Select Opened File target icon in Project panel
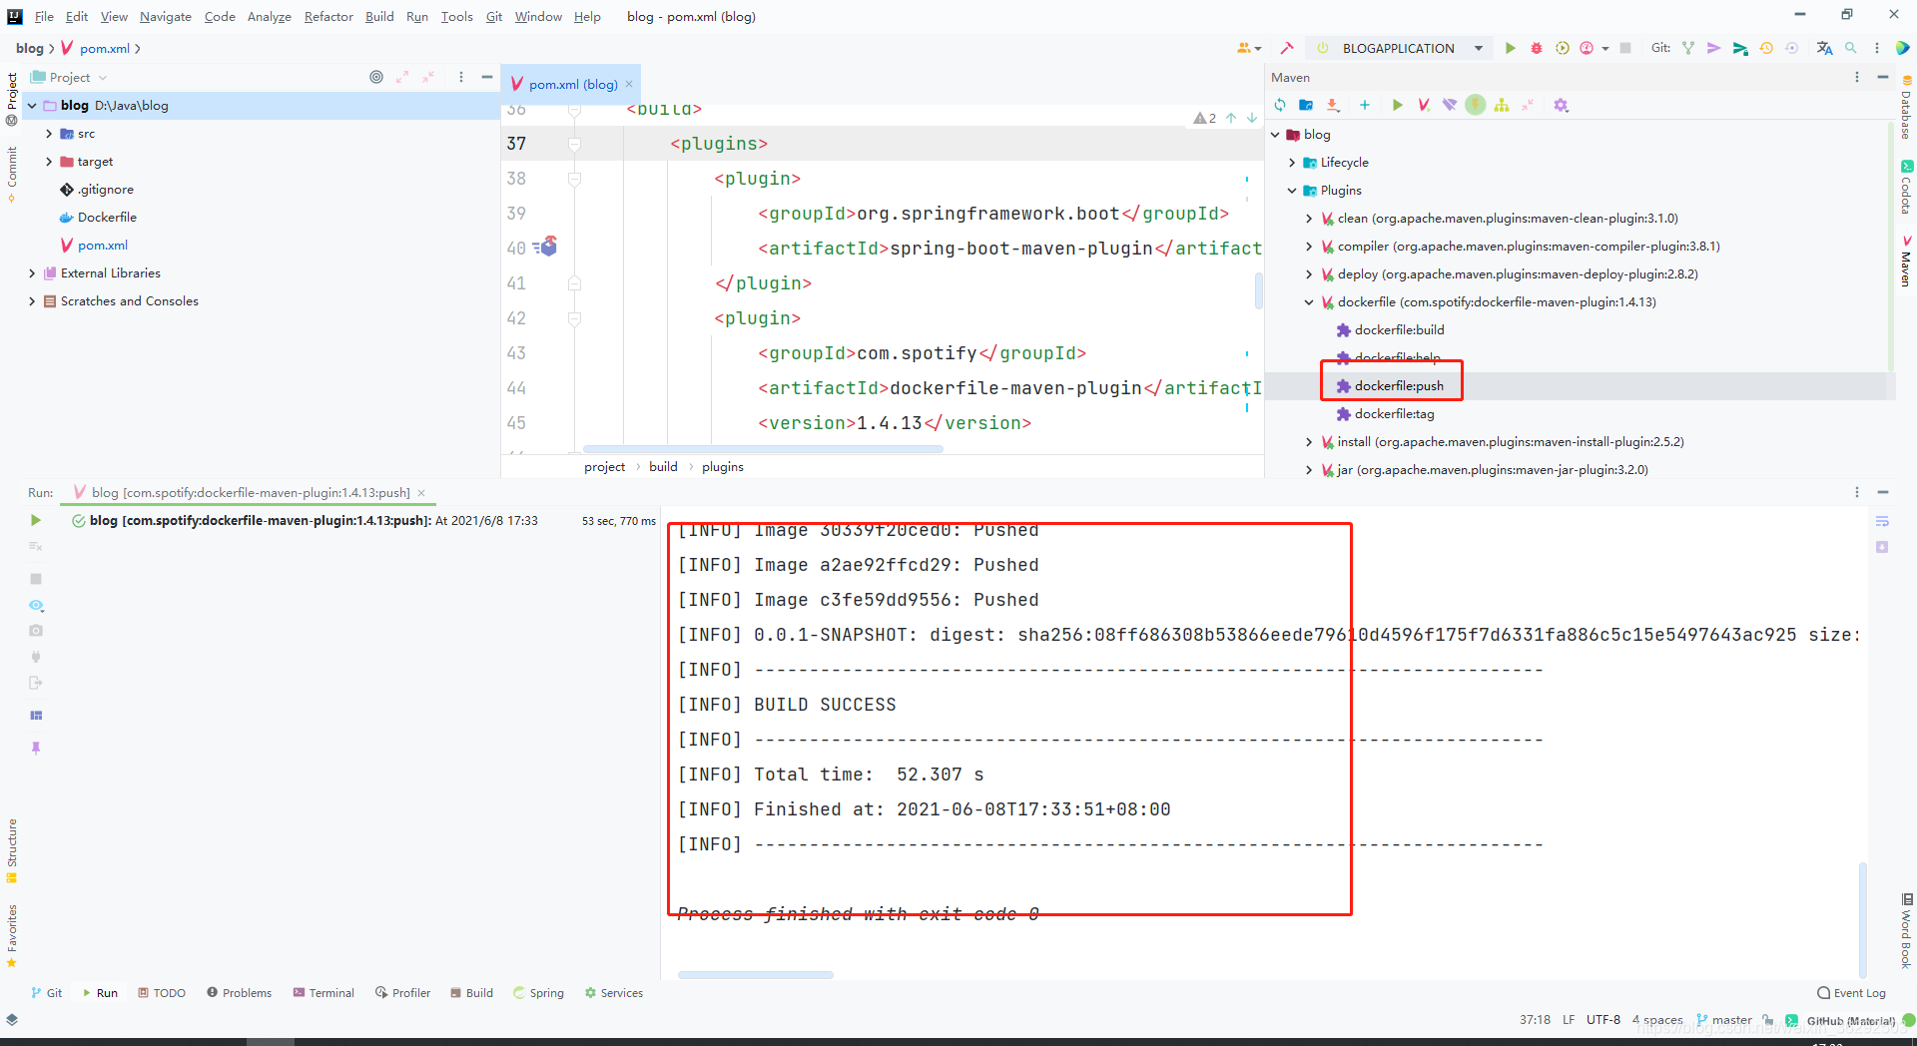Image resolution: width=1917 pixels, height=1046 pixels. 376,77
